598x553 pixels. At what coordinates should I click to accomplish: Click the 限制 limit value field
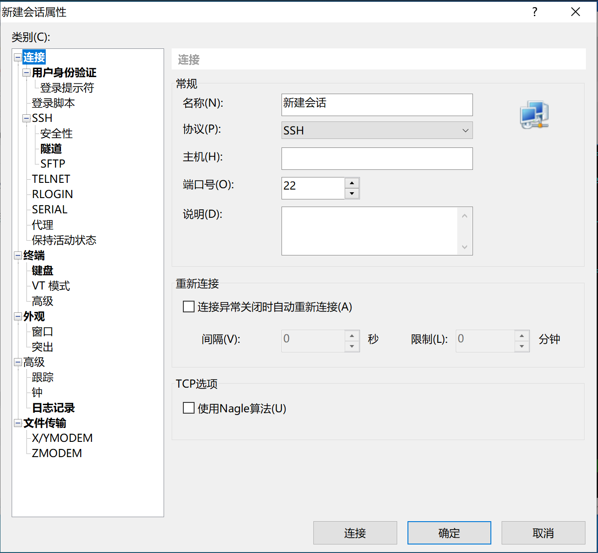(x=485, y=341)
